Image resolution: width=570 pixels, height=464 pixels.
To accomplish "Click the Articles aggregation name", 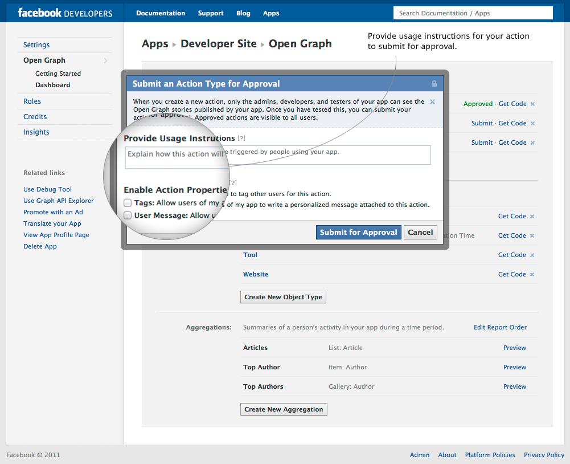I will 255,348.
